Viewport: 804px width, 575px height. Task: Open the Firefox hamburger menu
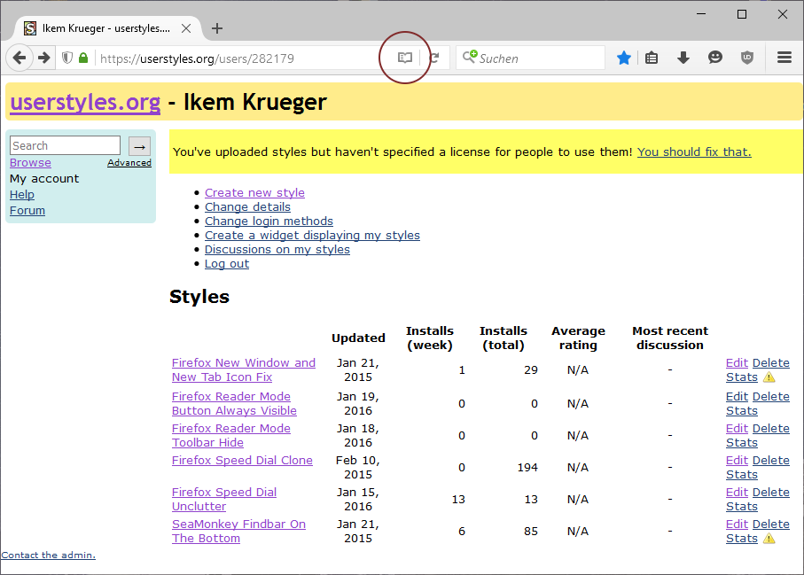(x=784, y=58)
